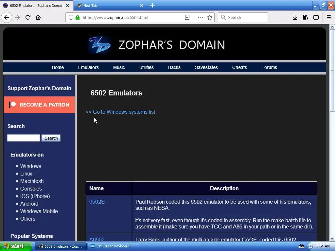The image size is (335, 251).
Task: Open the A6502 emulator link
Action: (x=97, y=240)
